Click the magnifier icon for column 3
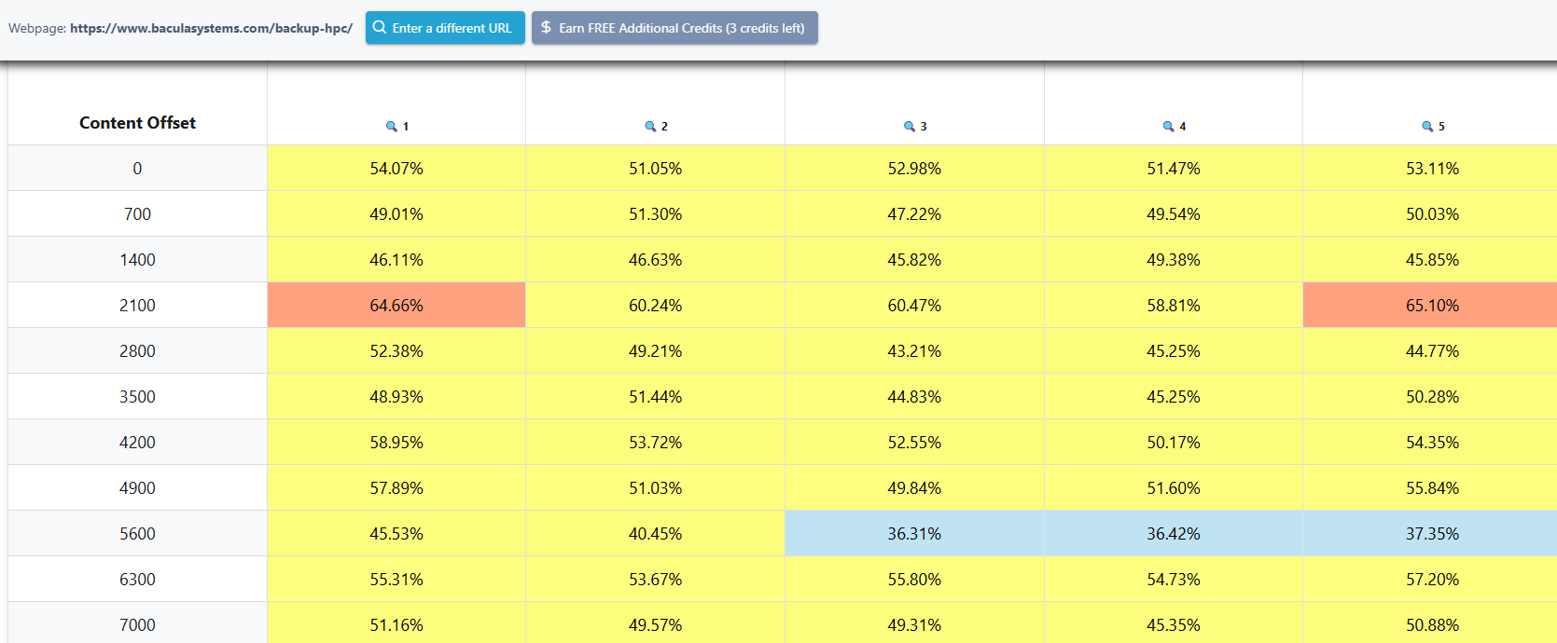The height and width of the screenshot is (643, 1557). (x=910, y=127)
